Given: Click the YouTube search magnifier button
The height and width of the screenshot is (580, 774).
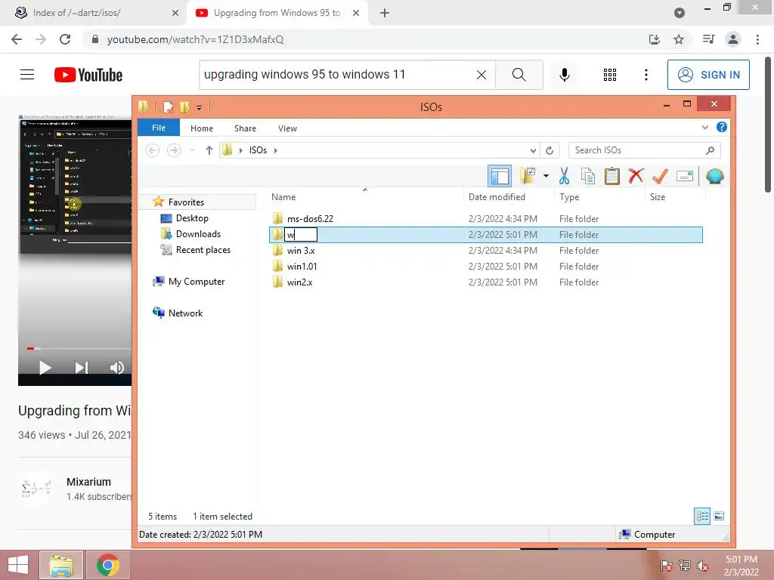Looking at the screenshot, I should coord(519,75).
